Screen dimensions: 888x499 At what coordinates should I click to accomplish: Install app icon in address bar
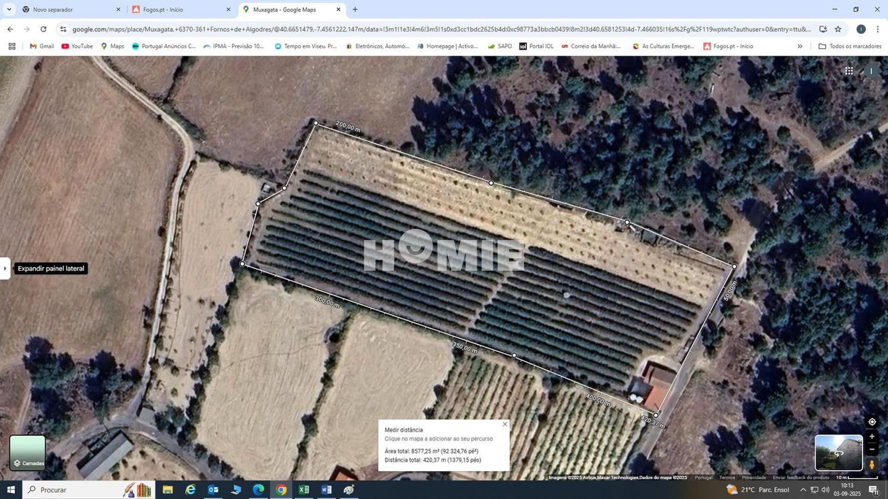[823, 29]
